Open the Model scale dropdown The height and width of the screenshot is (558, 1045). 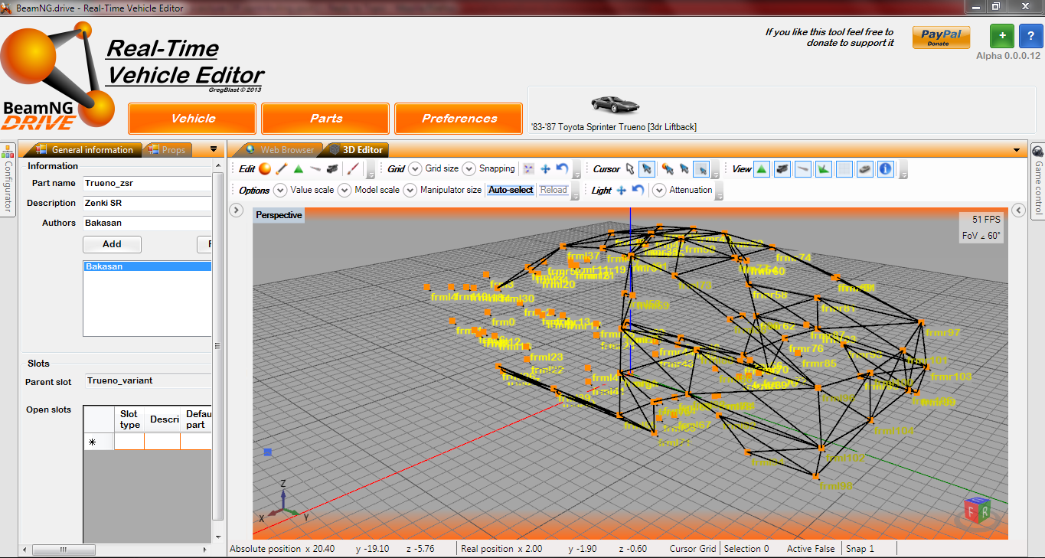coord(345,190)
